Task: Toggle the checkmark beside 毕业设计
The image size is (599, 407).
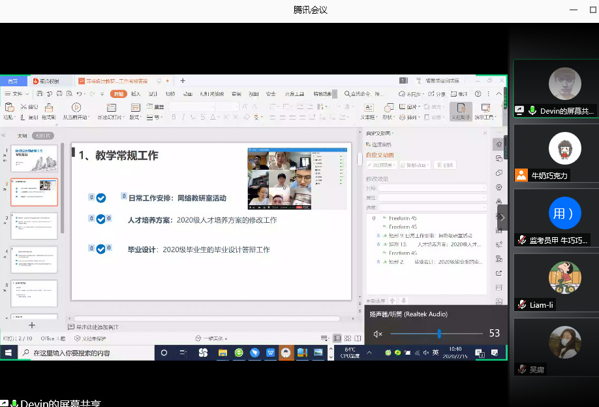Action: 100,249
